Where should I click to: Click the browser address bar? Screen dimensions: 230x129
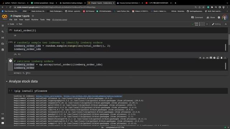pyautogui.click(x=103, y=7)
